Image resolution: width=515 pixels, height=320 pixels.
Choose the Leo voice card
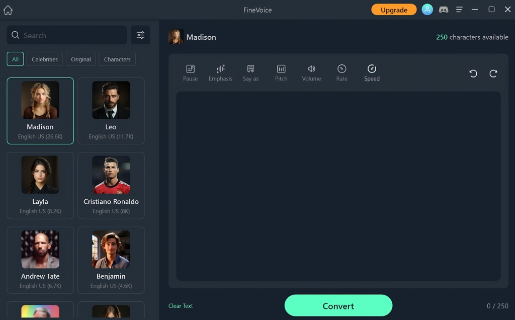point(111,111)
